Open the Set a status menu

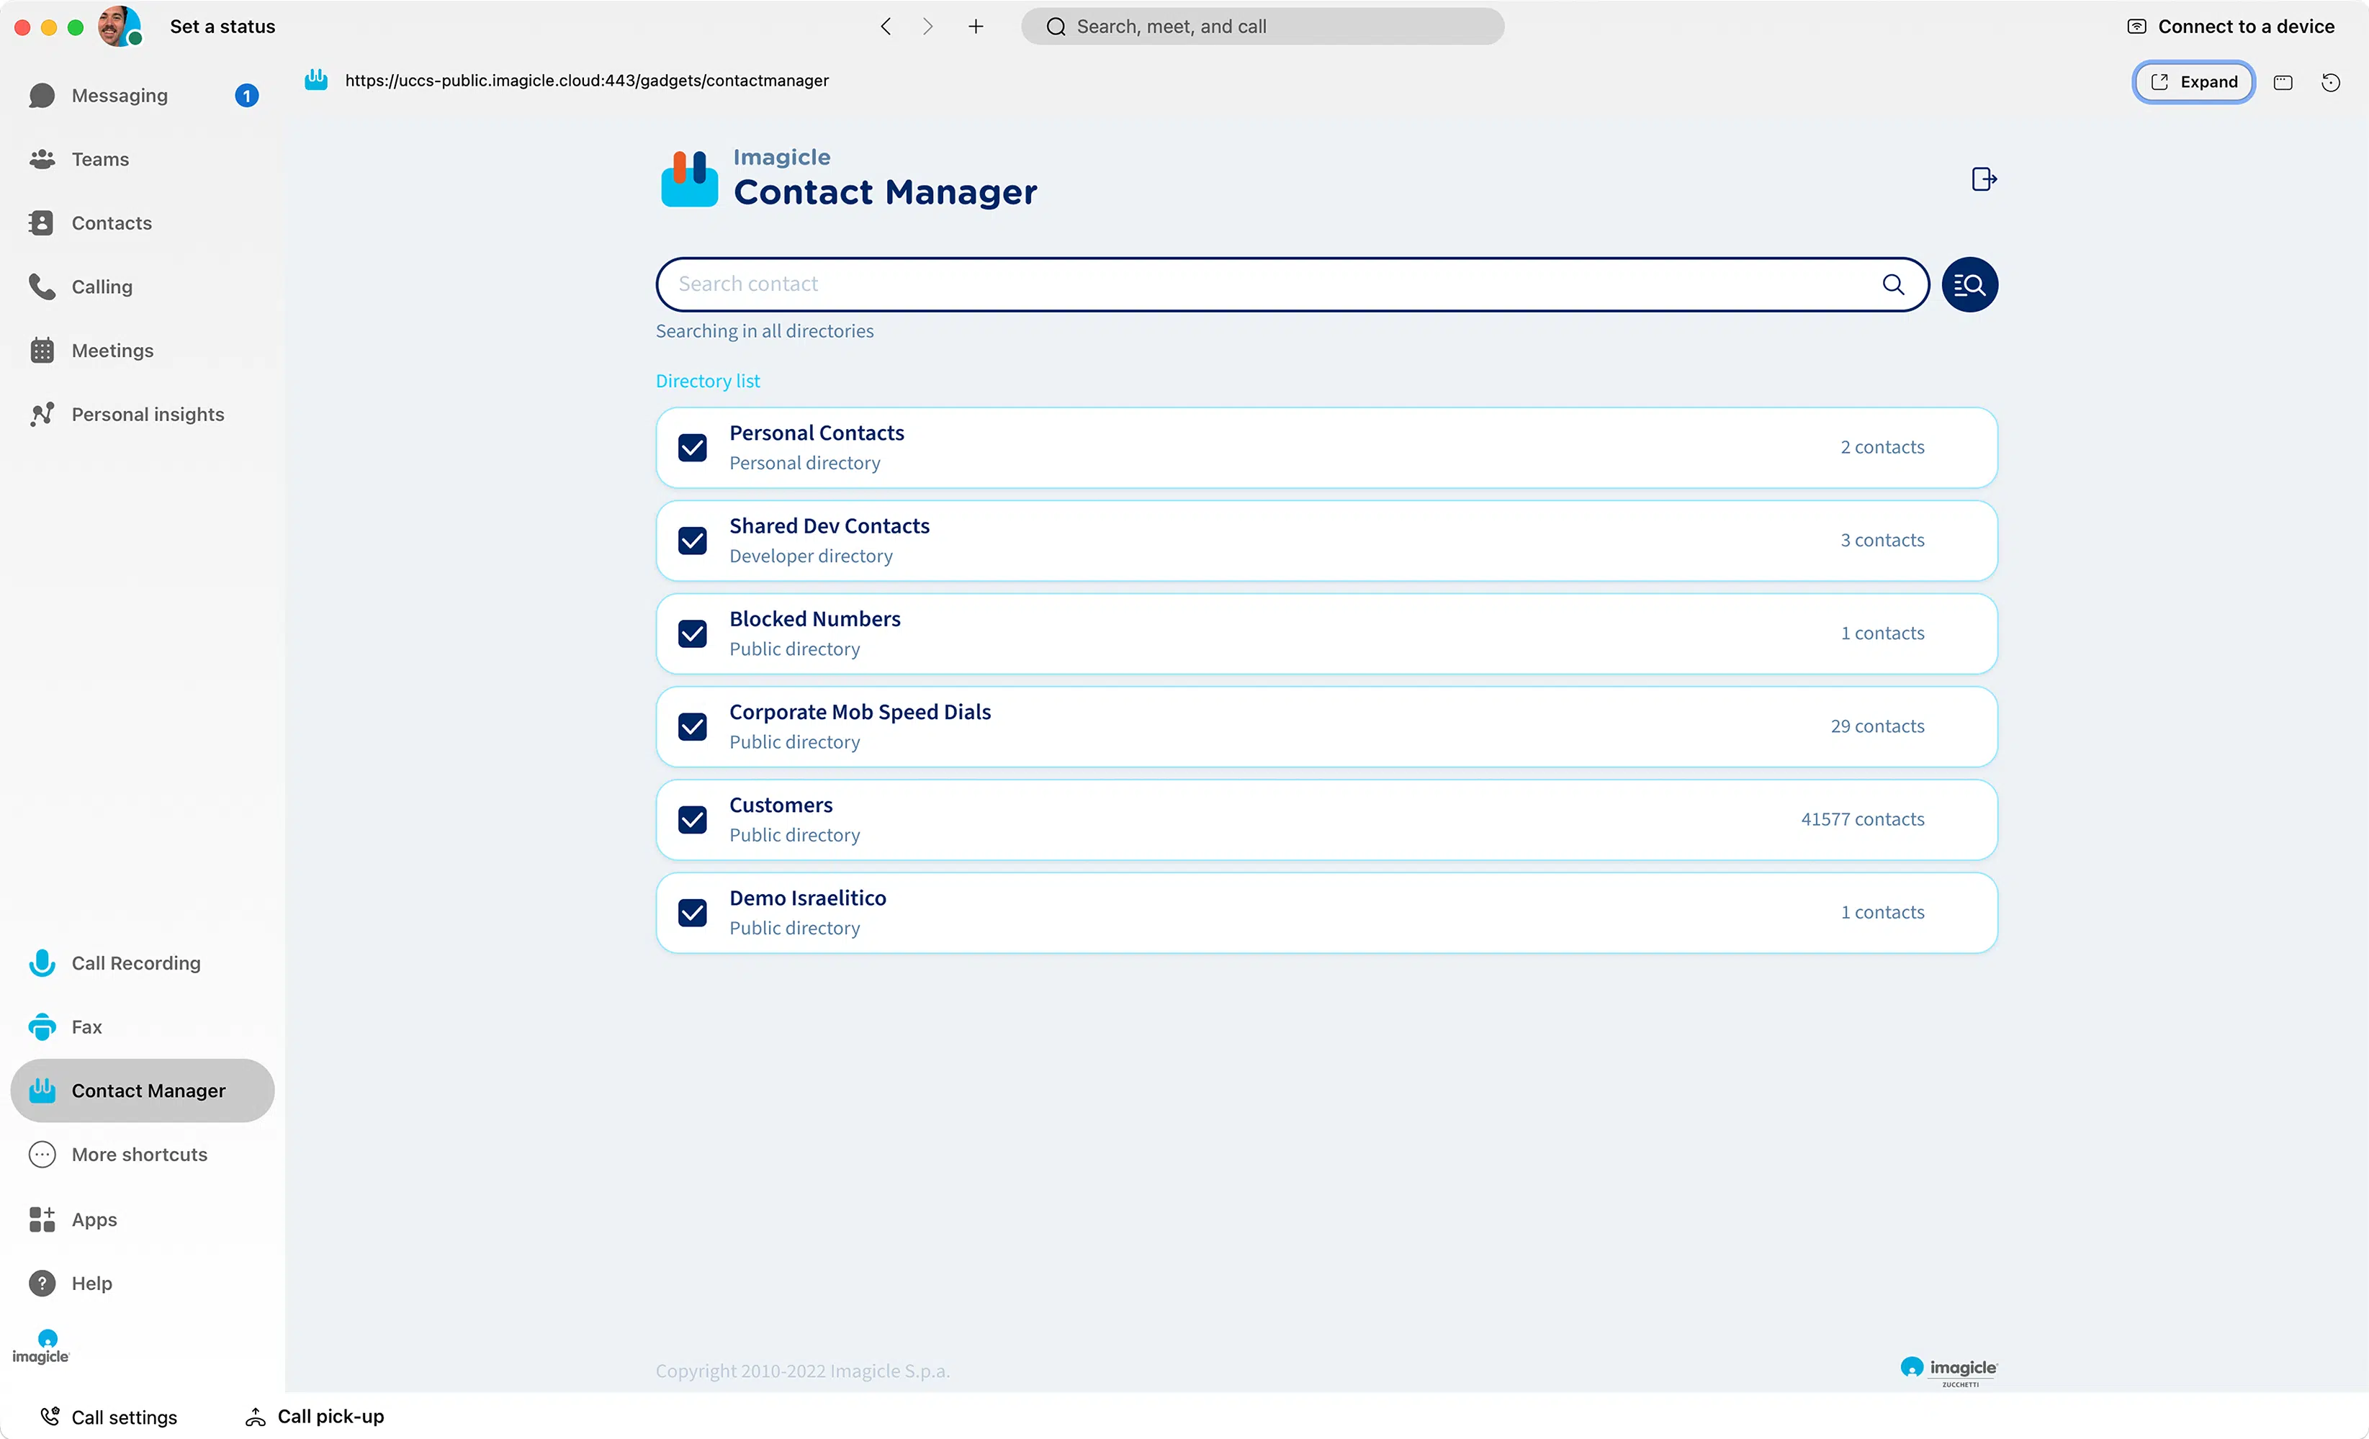[222, 27]
